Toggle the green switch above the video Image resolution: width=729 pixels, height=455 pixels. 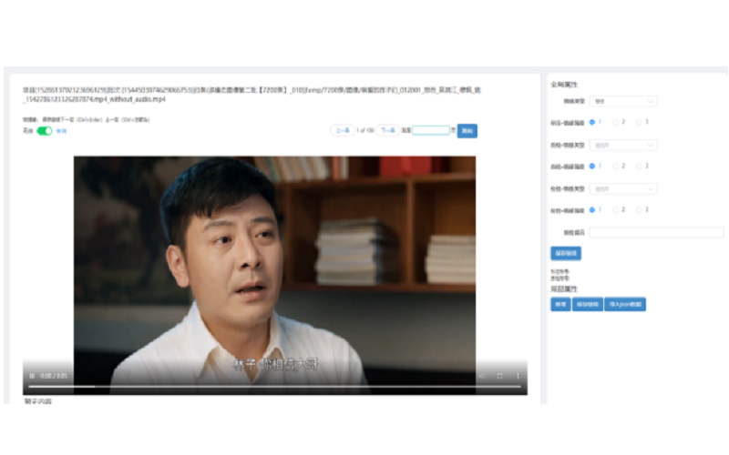coord(44,131)
